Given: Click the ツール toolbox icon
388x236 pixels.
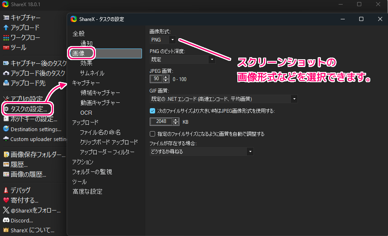Looking at the screenshot, I should tap(6, 47).
